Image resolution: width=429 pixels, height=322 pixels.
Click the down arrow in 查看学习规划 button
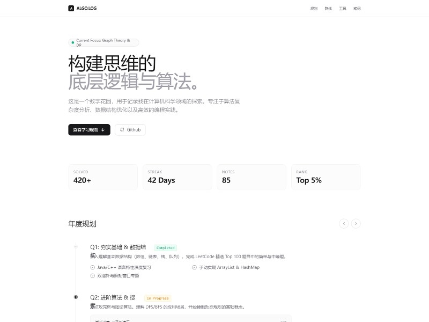pyautogui.click(x=103, y=130)
